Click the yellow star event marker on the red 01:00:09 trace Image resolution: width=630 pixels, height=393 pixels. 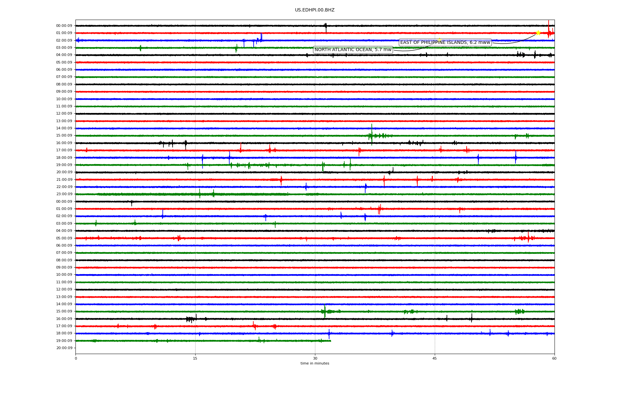[x=538, y=33]
